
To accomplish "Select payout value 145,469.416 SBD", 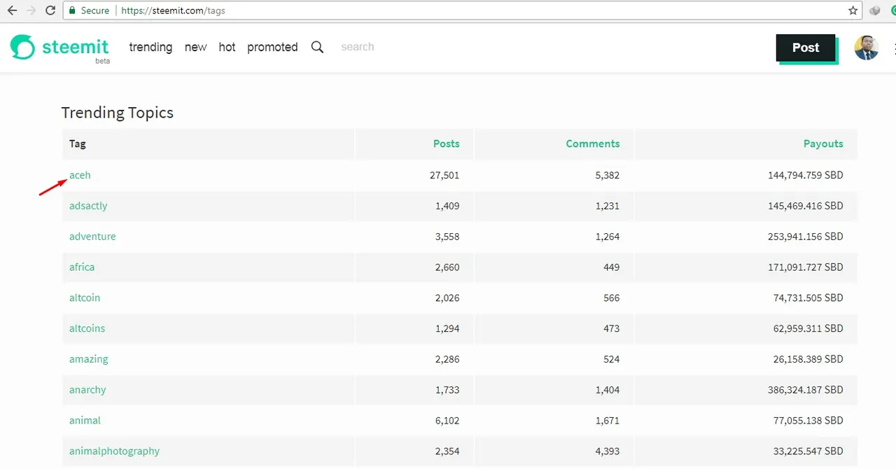I will 806,206.
